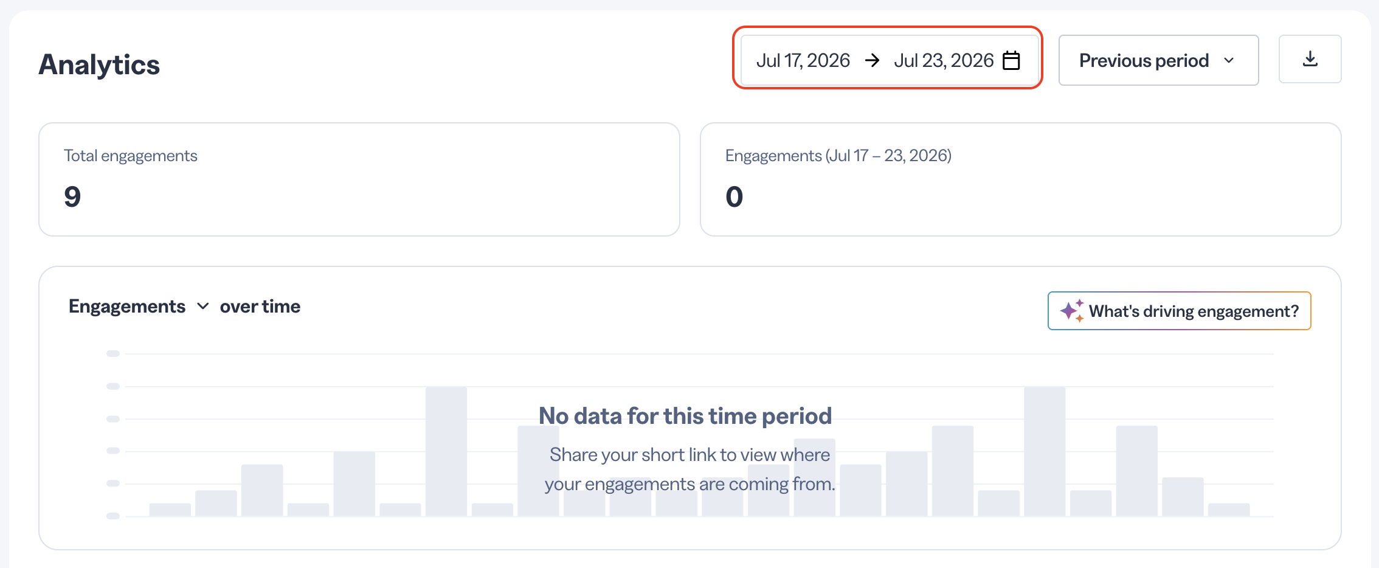Expand the Engagements metric dropdown

[139, 307]
